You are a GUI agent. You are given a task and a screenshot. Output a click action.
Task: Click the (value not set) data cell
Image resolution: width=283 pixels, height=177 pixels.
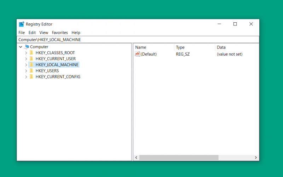pos(229,54)
